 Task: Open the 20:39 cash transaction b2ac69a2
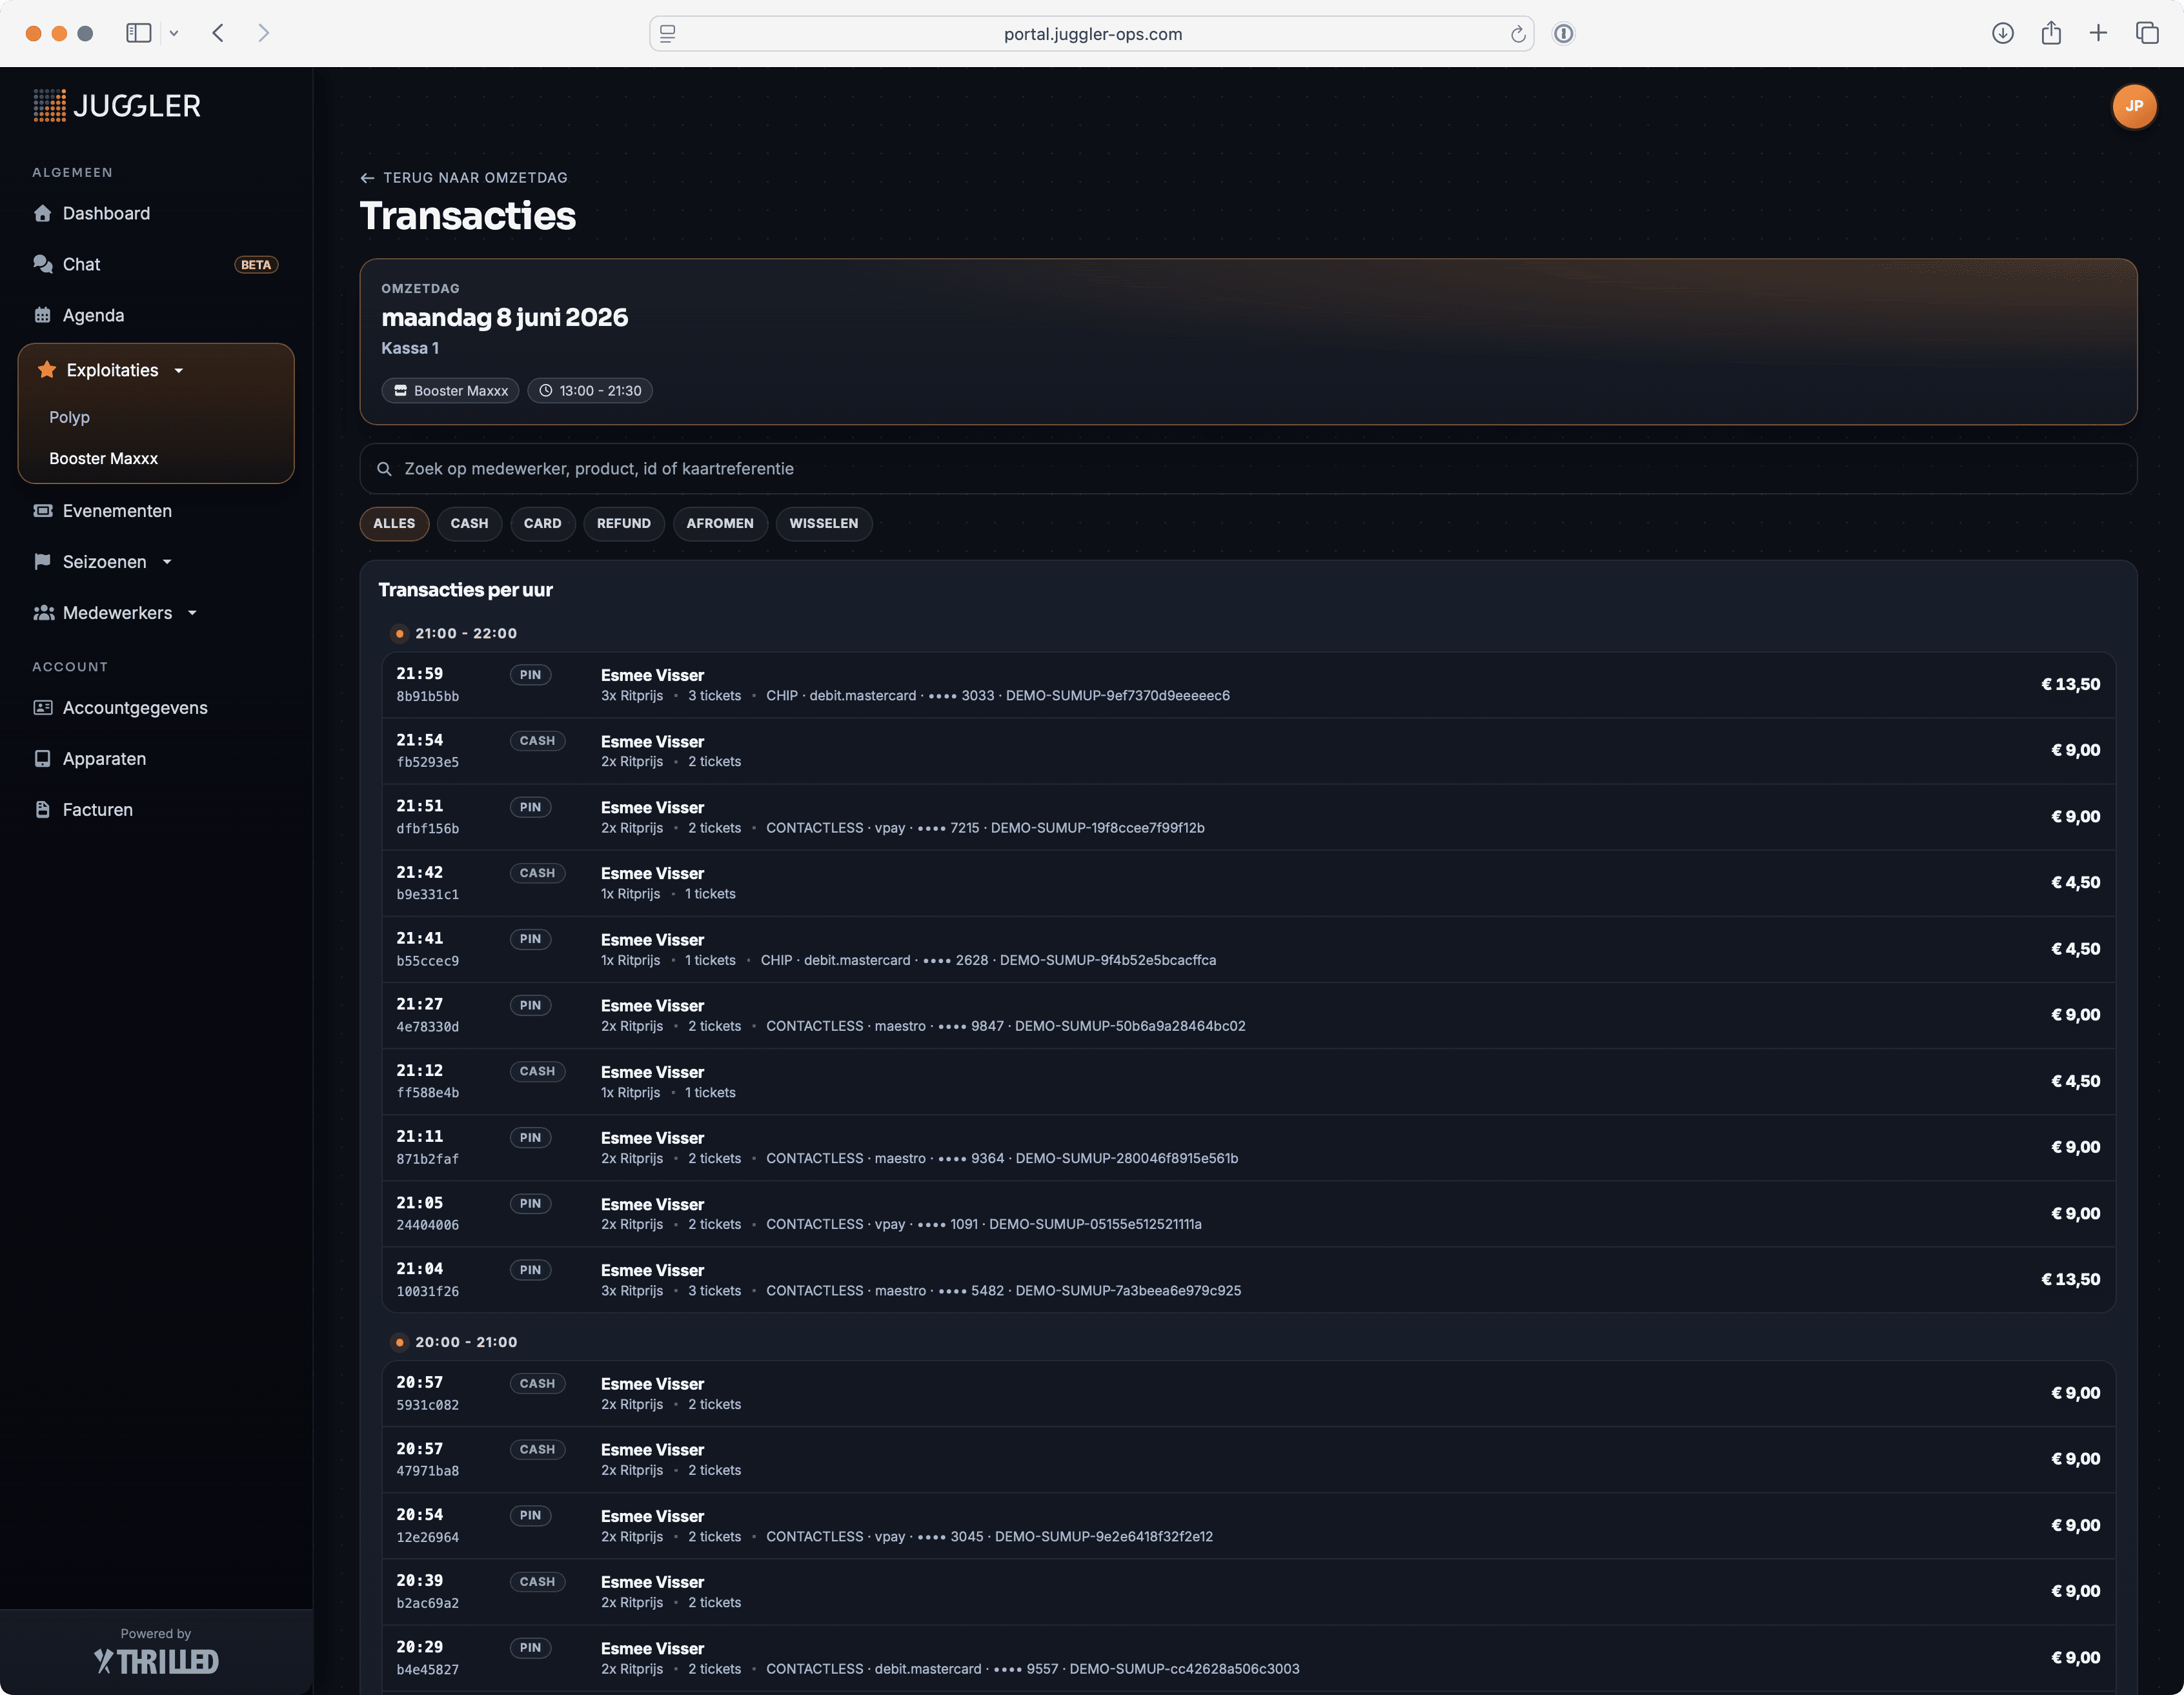pyautogui.click(x=1248, y=1591)
